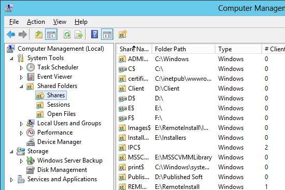Click the D:\Published Soft folder path
The width and height of the screenshot is (285, 190).
(x=179, y=177)
